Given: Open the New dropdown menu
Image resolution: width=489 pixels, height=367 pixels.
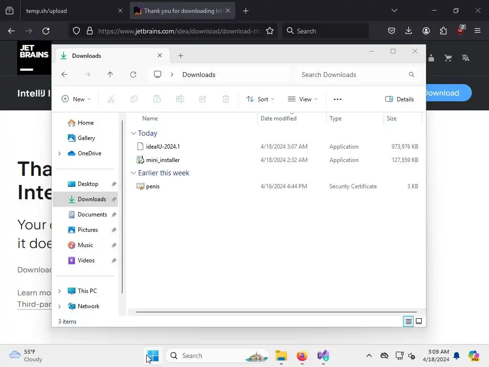Looking at the screenshot, I should tap(76, 99).
